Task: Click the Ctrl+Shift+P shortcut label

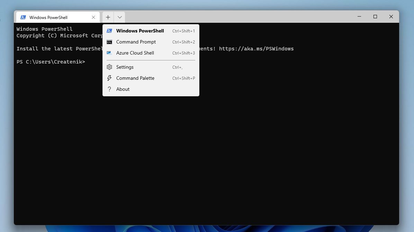Action: coord(183,78)
